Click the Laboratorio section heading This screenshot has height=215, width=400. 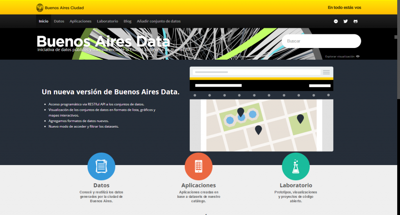(296, 185)
